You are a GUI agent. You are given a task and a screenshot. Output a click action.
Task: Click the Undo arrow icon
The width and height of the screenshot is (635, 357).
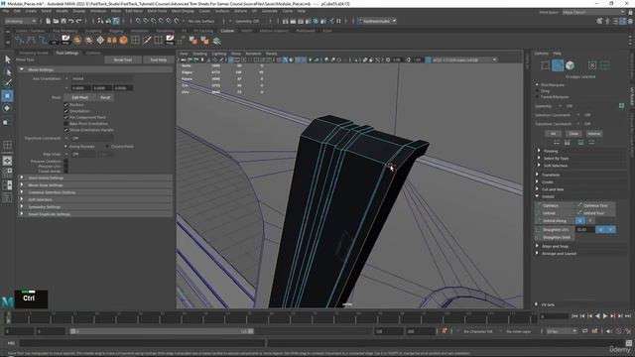tap(71, 21)
